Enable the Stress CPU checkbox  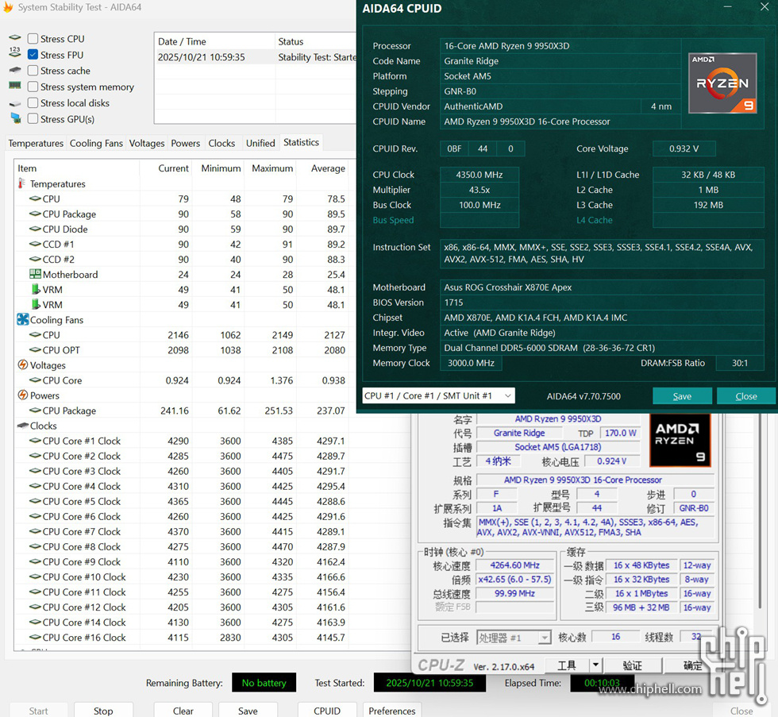[x=33, y=39]
